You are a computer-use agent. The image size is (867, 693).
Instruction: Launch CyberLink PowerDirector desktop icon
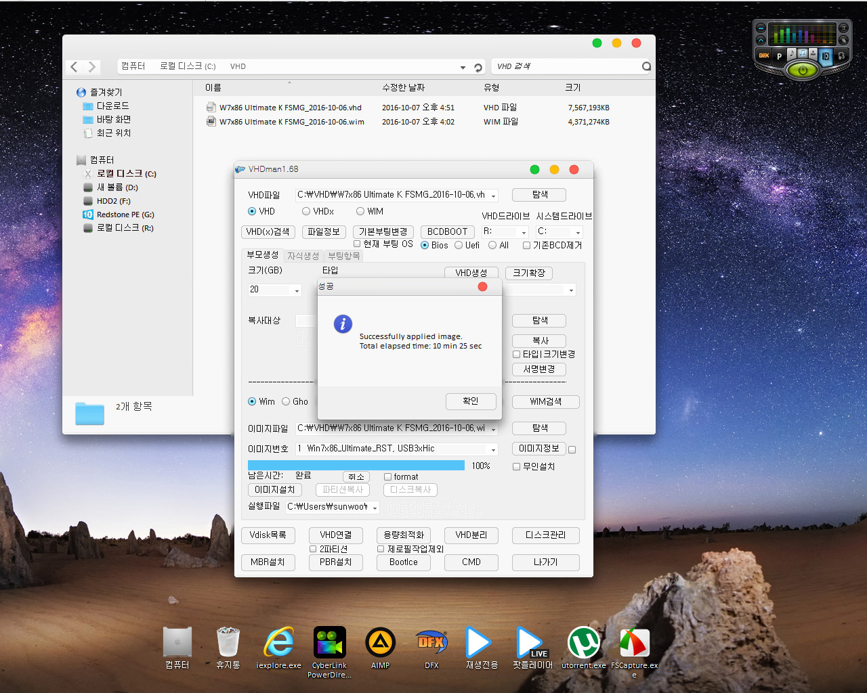330,652
